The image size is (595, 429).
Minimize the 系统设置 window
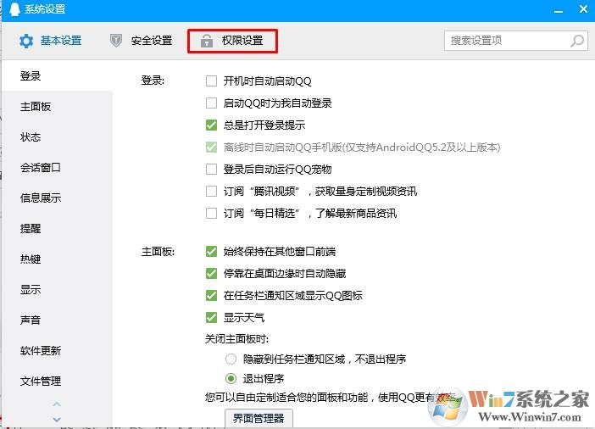click(x=559, y=10)
